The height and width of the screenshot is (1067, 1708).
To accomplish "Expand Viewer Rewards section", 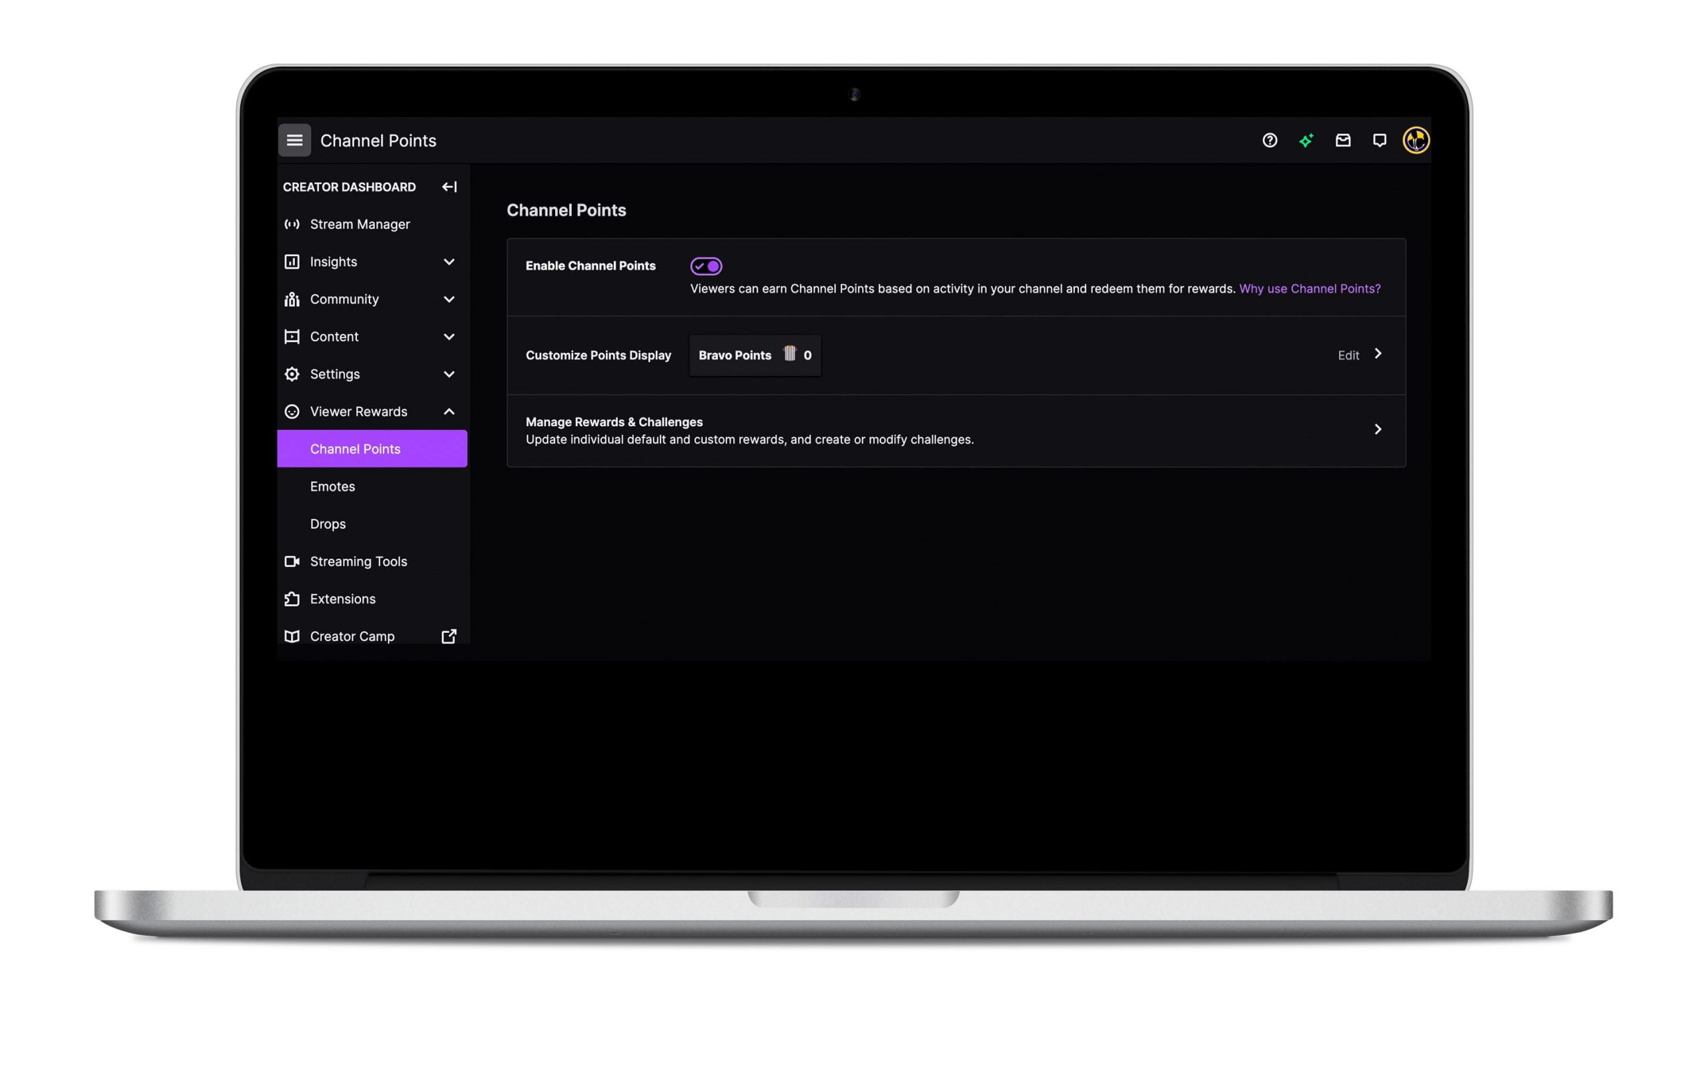I will [449, 411].
